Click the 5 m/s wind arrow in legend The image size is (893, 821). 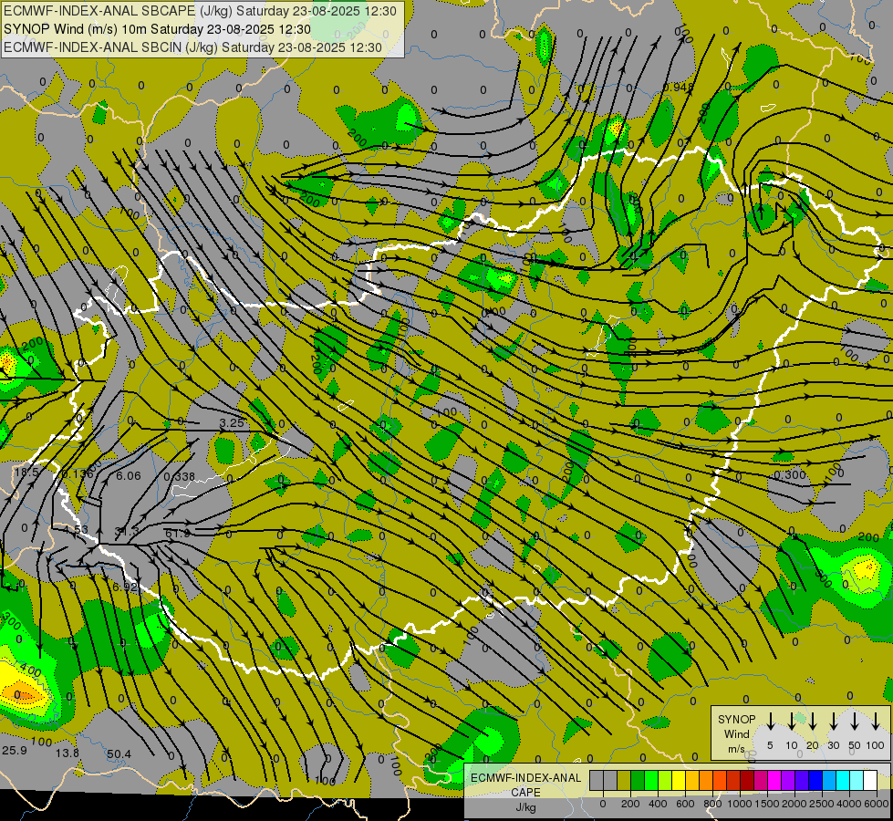(770, 721)
